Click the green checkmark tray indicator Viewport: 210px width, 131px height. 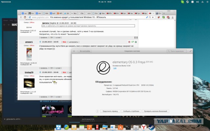click(x=182, y=2)
